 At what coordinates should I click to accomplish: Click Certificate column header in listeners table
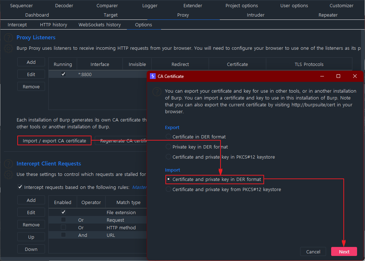[x=237, y=64]
